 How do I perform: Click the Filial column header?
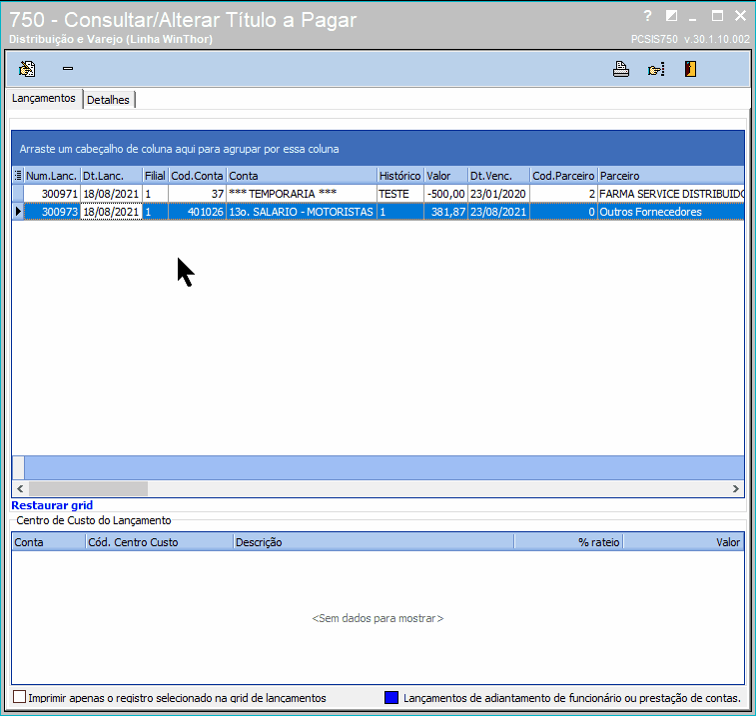coord(155,176)
